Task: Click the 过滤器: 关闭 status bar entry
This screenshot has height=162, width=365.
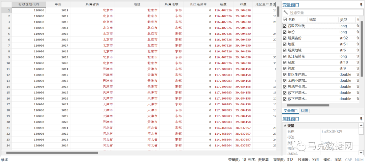Action: [309, 160]
